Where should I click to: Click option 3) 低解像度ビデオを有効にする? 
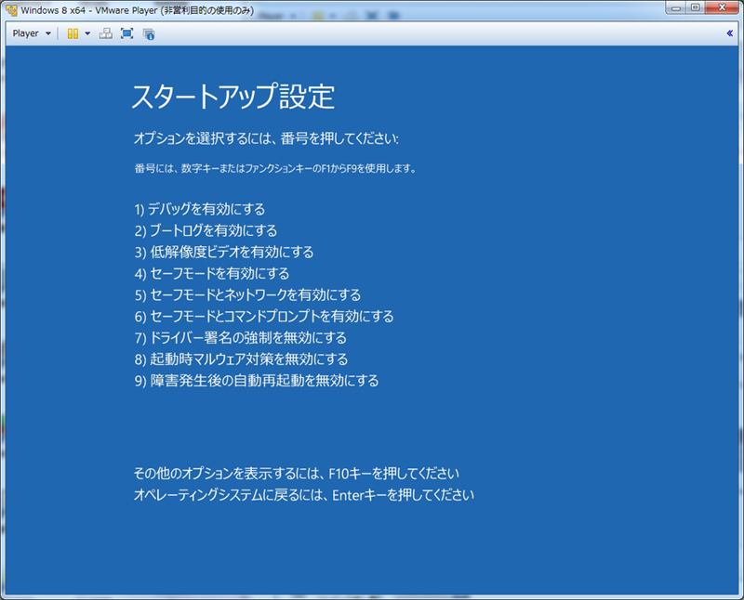(x=224, y=252)
